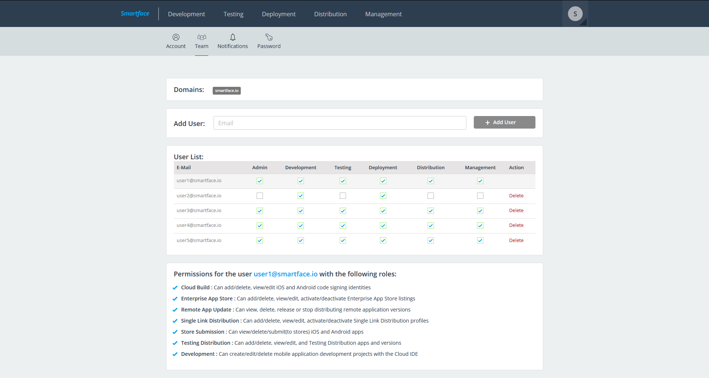Click the Add User button
Screen dimensions: 709x378
pyautogui.click(x=504, y=122)
